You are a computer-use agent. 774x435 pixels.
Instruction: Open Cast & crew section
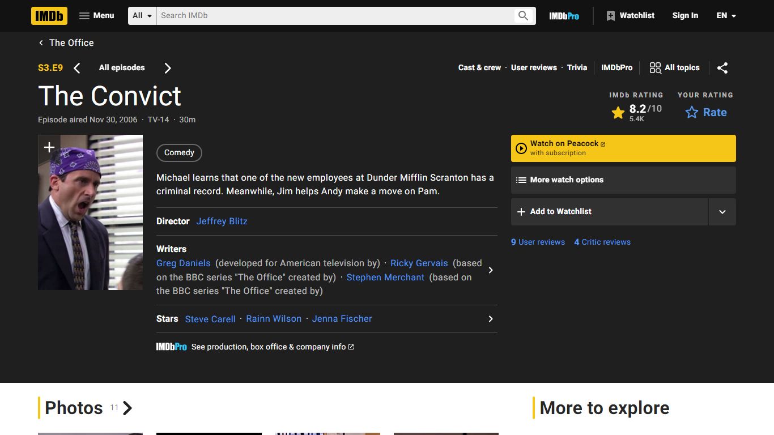(479, 67)
